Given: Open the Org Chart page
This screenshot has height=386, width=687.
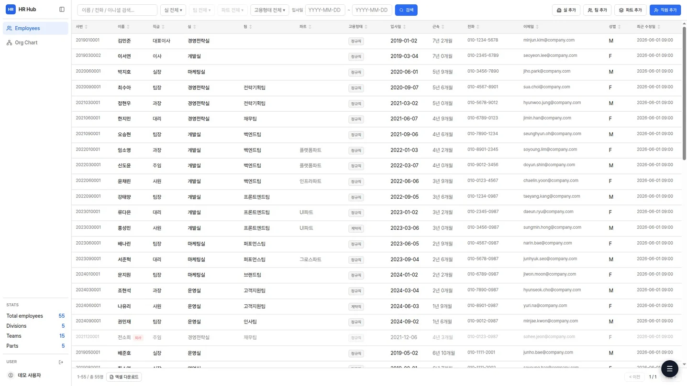Looking at the screenshot, I should 35,43.
